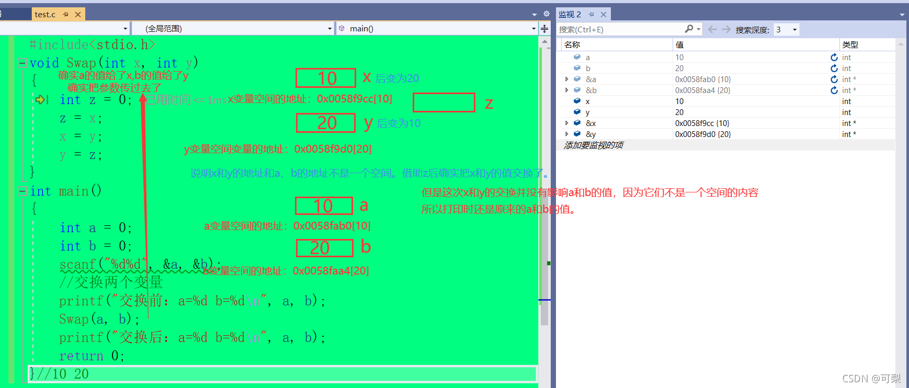The image size is (909, 388).
Task: Open the watch window options dropdown arrow
Action: point(902,15)
